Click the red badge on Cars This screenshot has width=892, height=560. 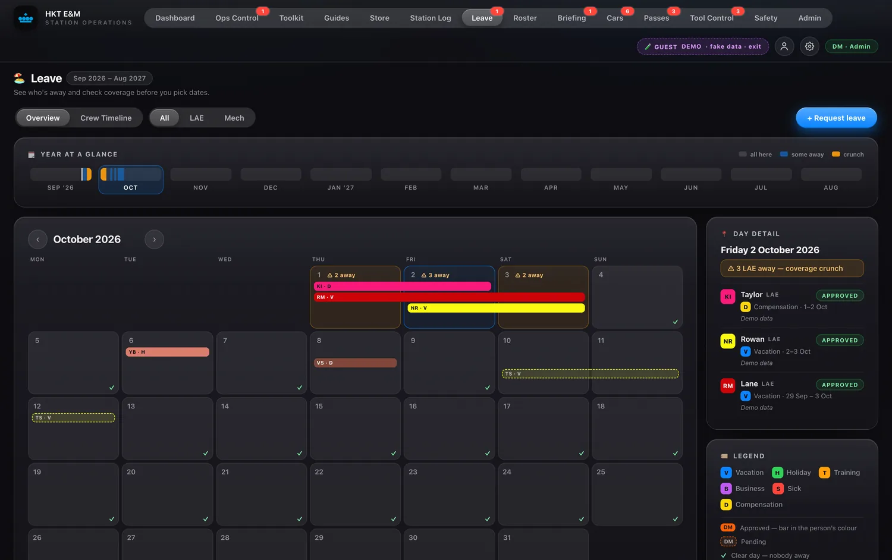point(627,11)
